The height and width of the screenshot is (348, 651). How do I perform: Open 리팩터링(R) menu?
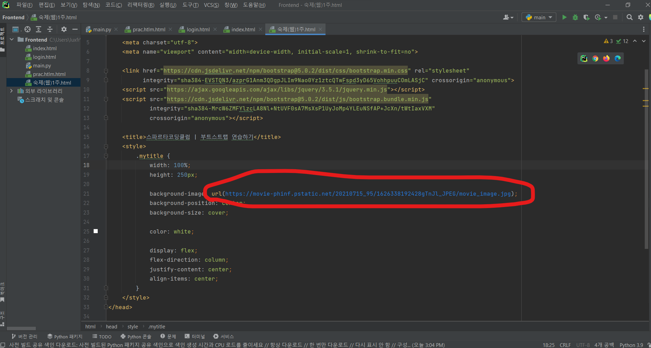click(141, 5)
